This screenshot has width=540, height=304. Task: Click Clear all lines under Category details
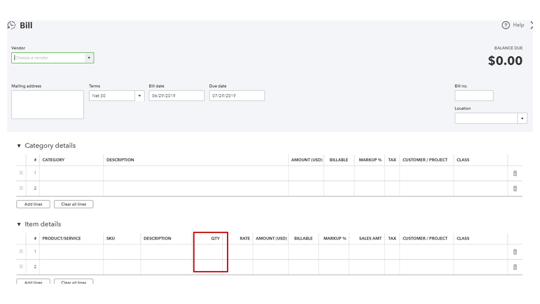pyautogui.click(x=74, y=204)
